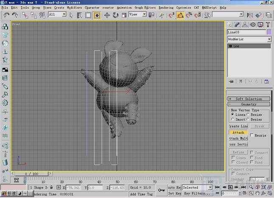Toggle the Angle Snap icon
Viewport: 274px width, 198px height.
(x=180, y=15)
